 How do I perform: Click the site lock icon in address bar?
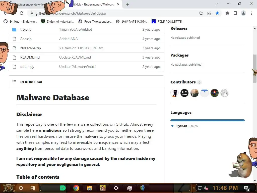(32, 13)
